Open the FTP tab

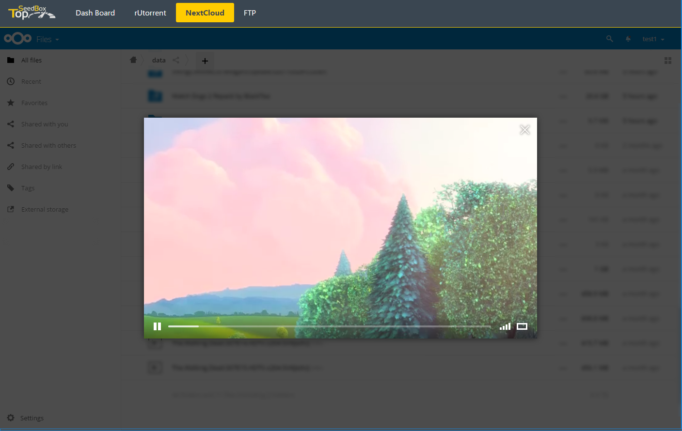click(250, 13)
